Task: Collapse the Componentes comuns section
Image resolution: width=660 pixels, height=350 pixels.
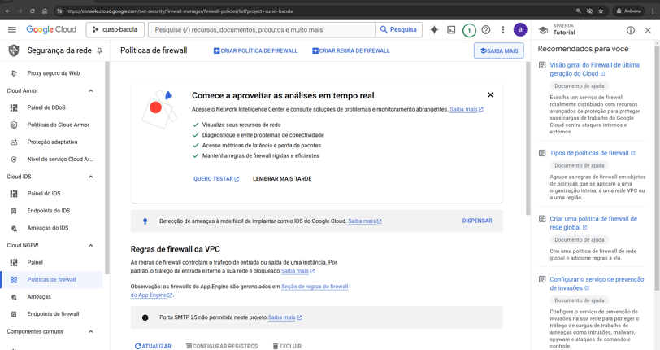Action: tap(90, 331)
